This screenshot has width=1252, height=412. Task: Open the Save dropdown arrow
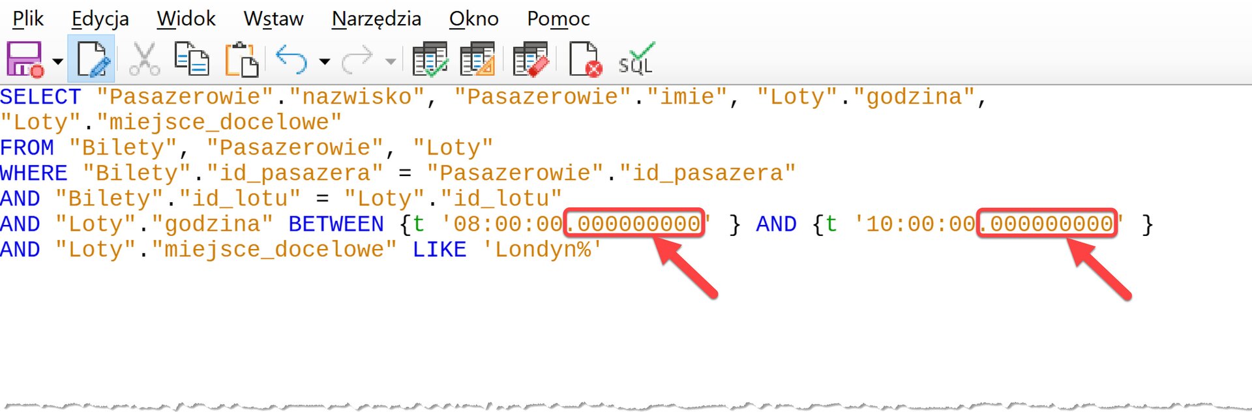[58, 61]
